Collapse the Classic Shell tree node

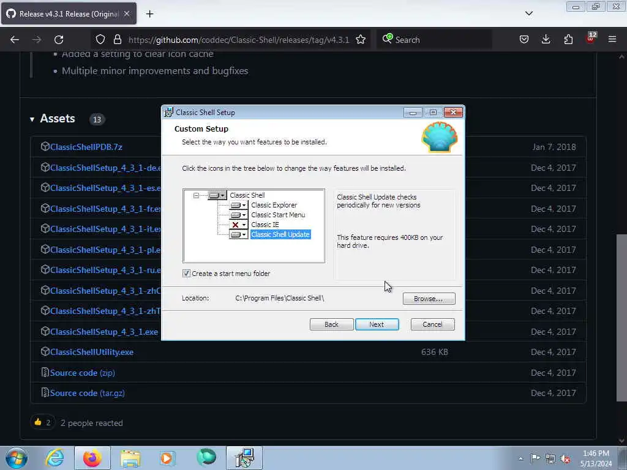tap(196, 195)
